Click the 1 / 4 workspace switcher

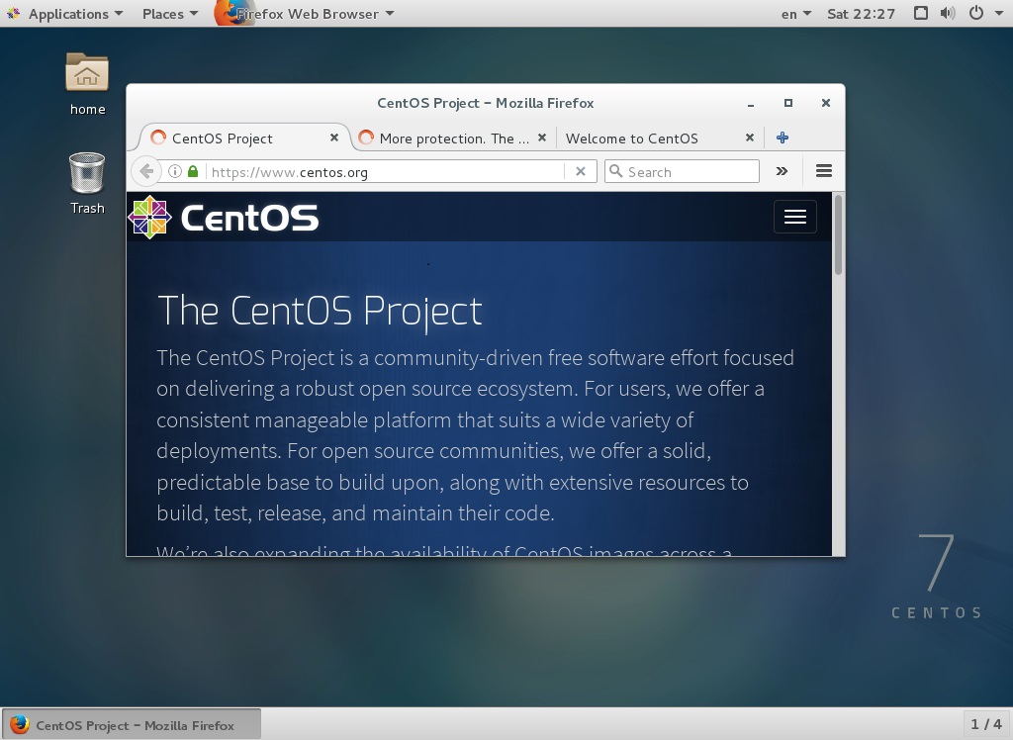[x=986, y=724]
